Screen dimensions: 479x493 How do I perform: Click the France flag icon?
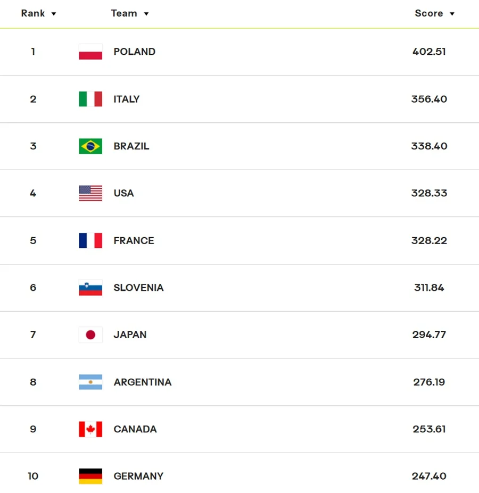90,240
